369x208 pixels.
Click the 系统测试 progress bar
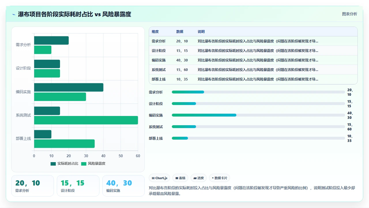coord(258,127)
